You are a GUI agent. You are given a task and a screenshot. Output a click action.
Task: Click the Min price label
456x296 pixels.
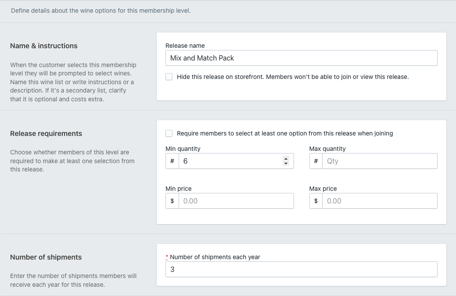coord(178,189)
